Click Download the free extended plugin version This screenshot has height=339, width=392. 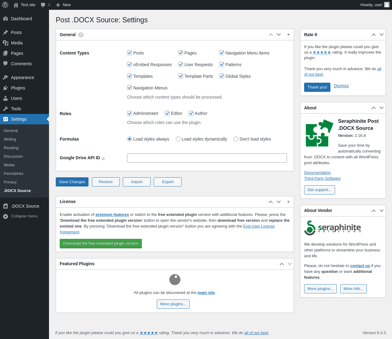tap(101, 243)
